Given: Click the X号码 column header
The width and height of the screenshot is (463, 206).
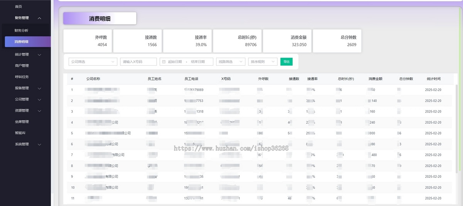Looking at the screenshot, I should pyautogui.click(x=226, y=79).
